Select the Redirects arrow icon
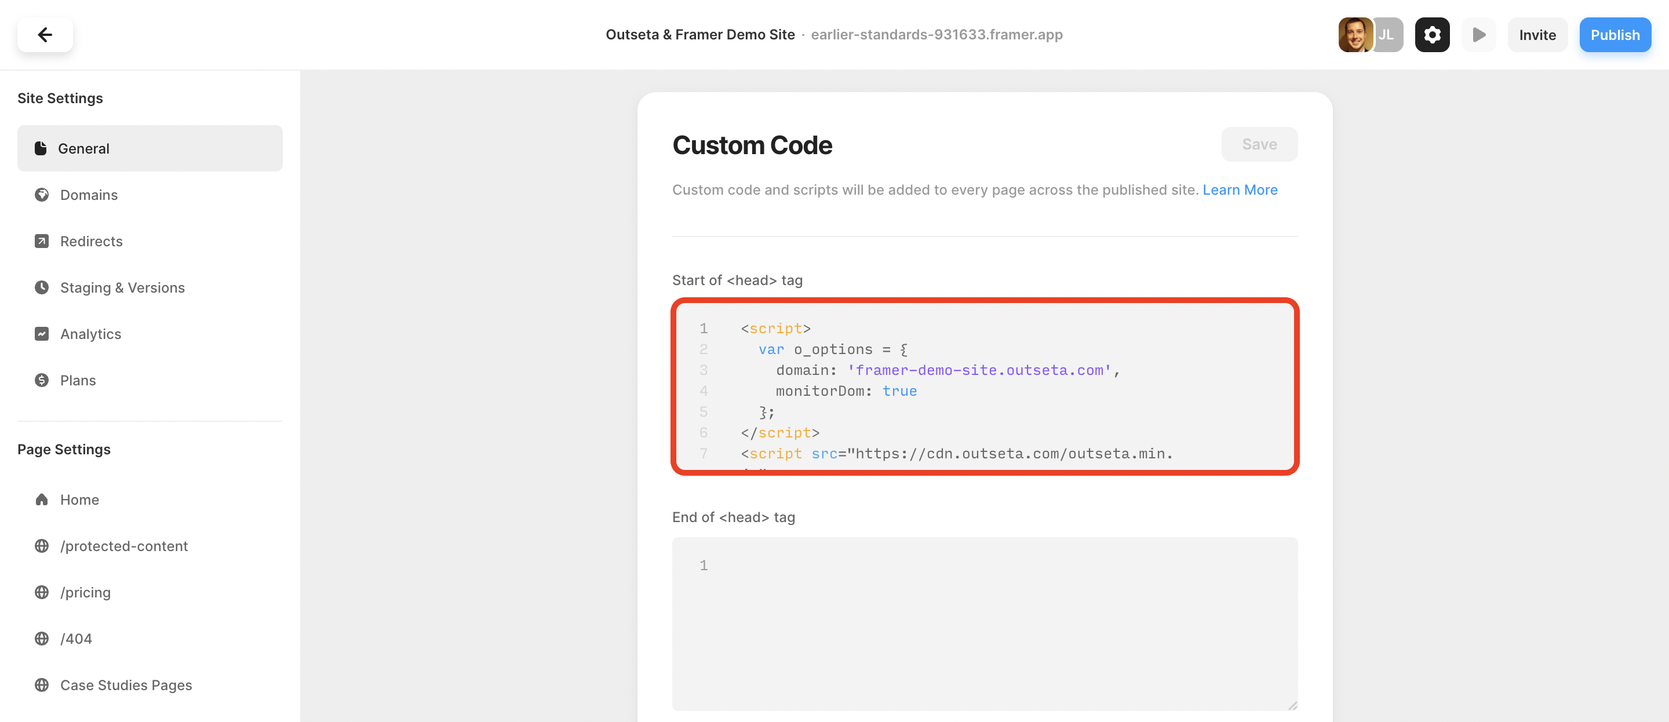This screenshot has height=722, width=1669. point(42,241)
